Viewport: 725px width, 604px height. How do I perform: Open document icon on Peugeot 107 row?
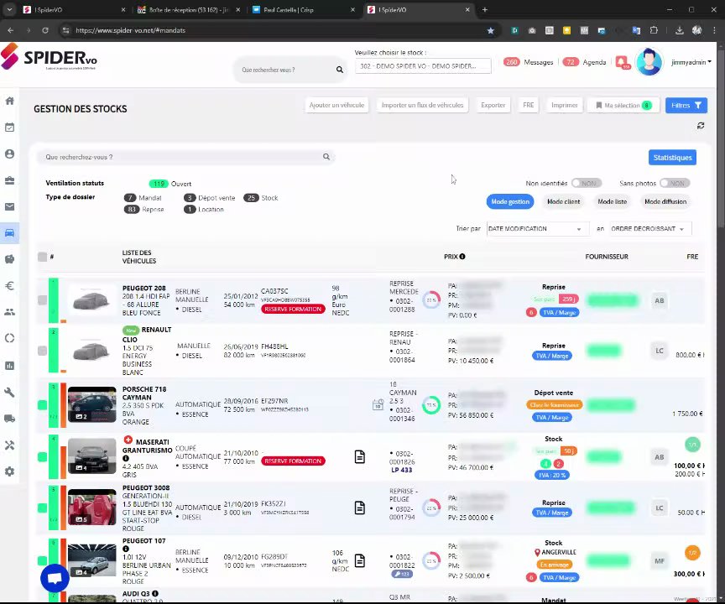pos(360,560)
